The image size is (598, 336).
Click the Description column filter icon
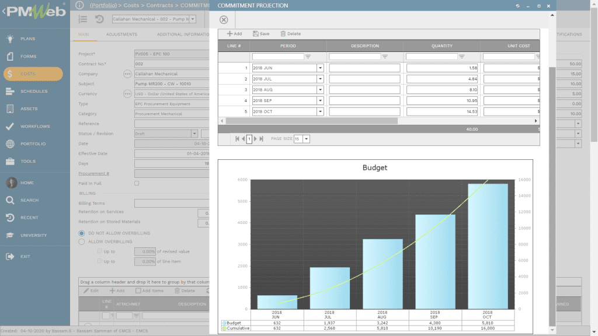point(385,57)
